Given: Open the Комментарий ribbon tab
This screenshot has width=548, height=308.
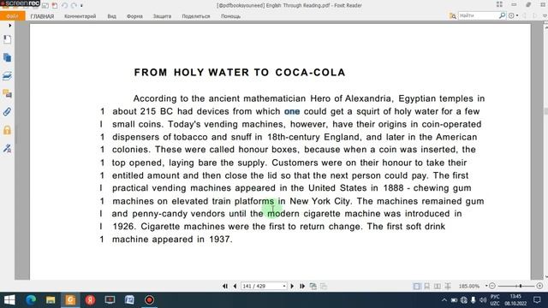Looking at the screenshot, I should (80, 16).
